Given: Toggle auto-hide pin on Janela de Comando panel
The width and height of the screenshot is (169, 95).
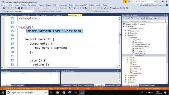Looking at the screenshot, I should pyautogui.click(x=118, y=71).
